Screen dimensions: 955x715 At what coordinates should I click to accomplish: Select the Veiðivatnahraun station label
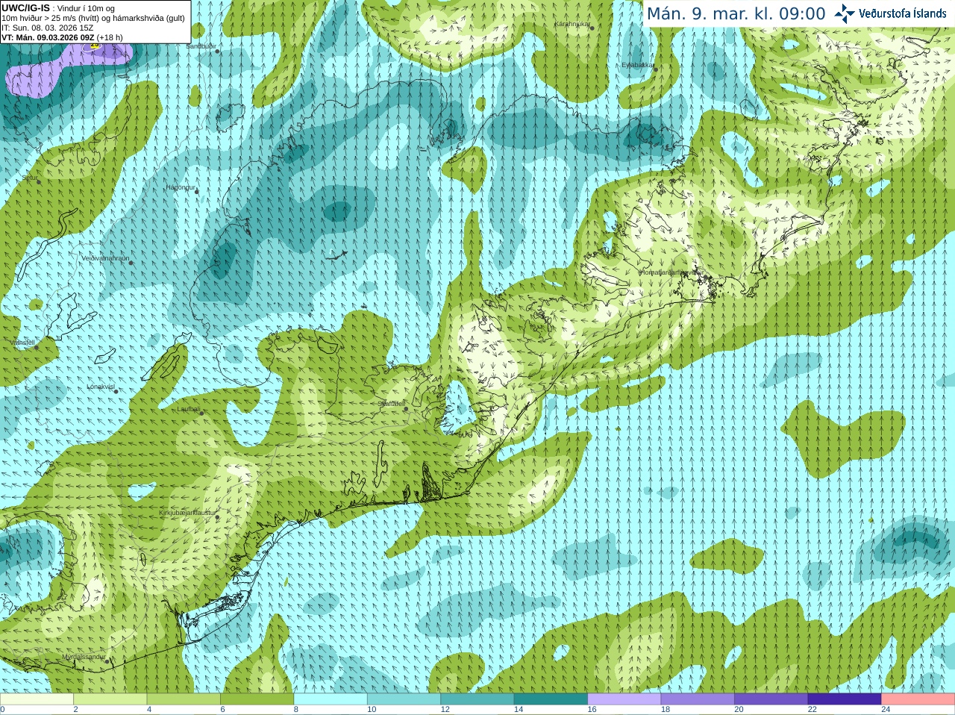point(105,258)
